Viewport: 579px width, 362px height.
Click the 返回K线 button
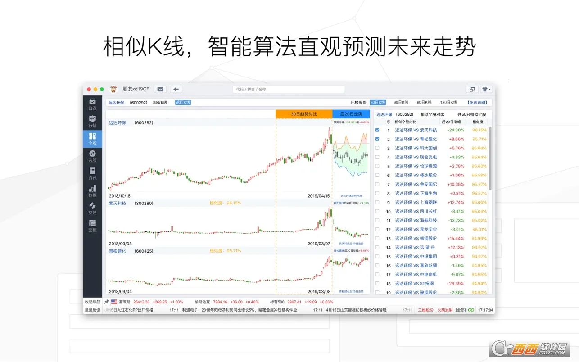[183, 103]
